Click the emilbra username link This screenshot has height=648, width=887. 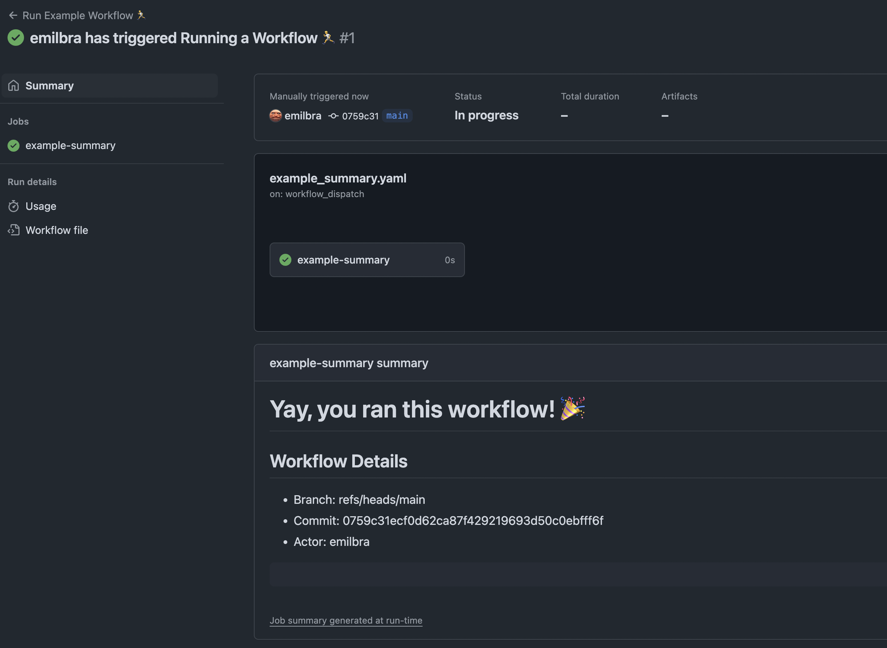tap(303, 115)
